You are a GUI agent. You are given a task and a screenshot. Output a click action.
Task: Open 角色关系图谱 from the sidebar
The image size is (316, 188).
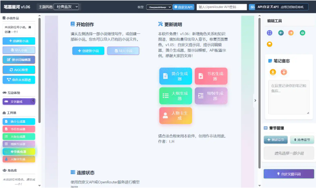pyautogui.click(x=19, y=80)
